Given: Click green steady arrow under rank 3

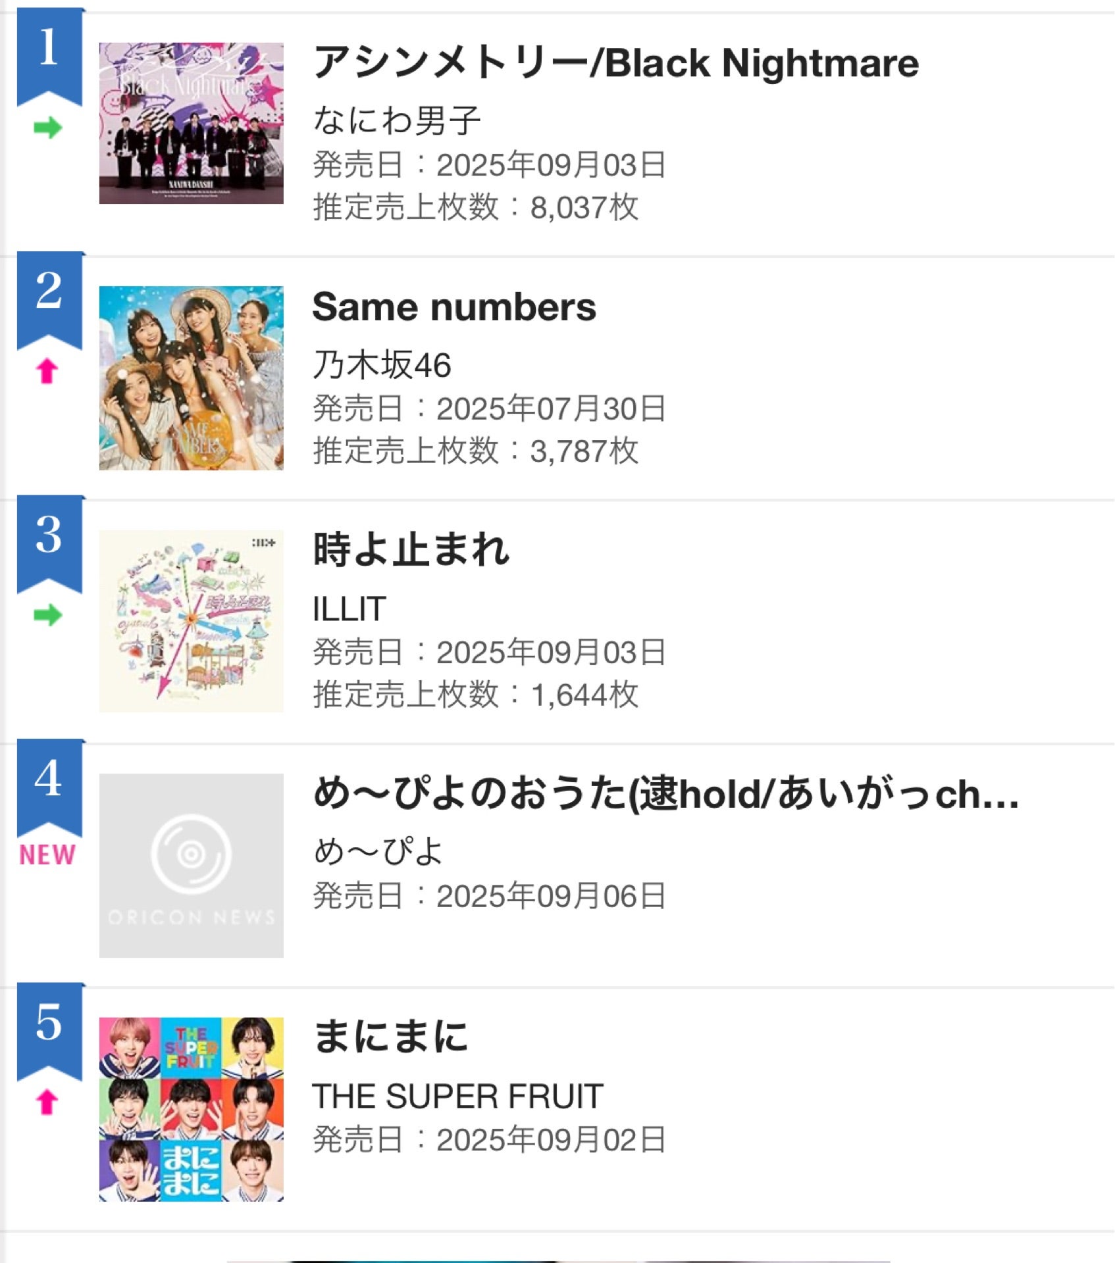Looking at the screenshot, I should [48, 615].
